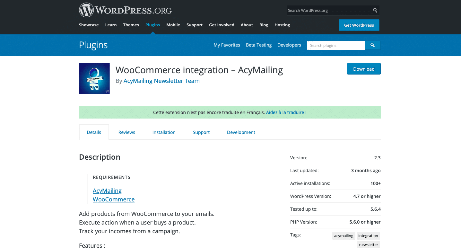The image size is (461, 248).
Task: Switch to the Development tab
Action: click(x=241, y=132)
